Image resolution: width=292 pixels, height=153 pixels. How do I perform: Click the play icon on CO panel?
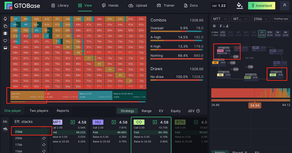155,122
